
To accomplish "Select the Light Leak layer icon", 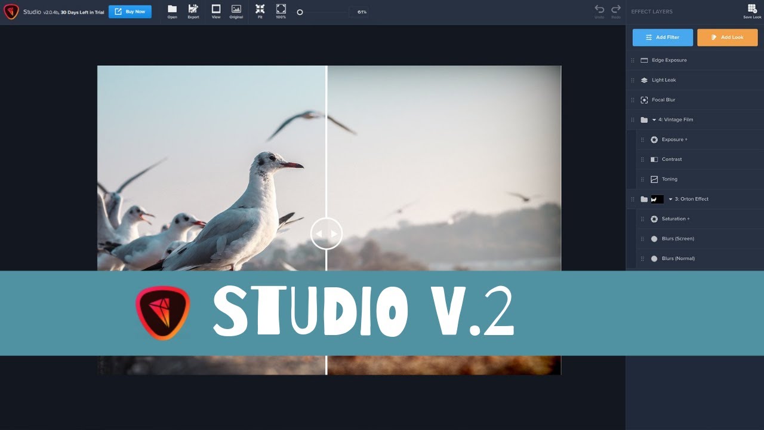I will pos(644,80).
